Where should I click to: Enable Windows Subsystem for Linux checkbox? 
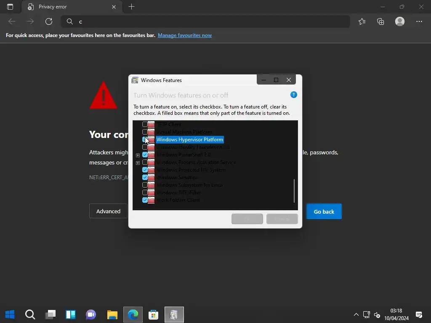[x=145, y=185]
